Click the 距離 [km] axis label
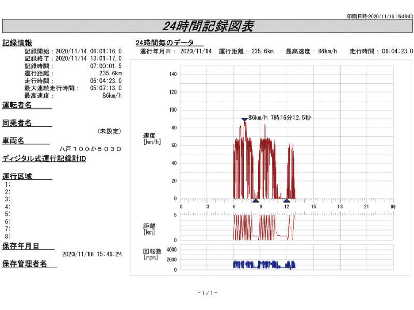 pos(149,229)
